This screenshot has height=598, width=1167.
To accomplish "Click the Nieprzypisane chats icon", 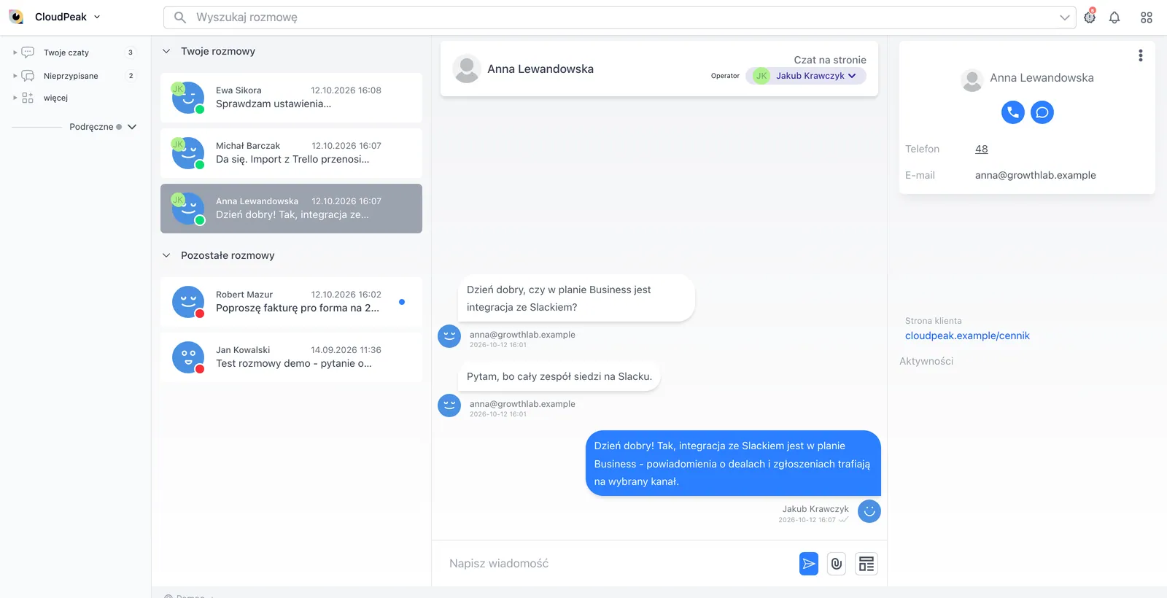I will [x=28, y=76].
